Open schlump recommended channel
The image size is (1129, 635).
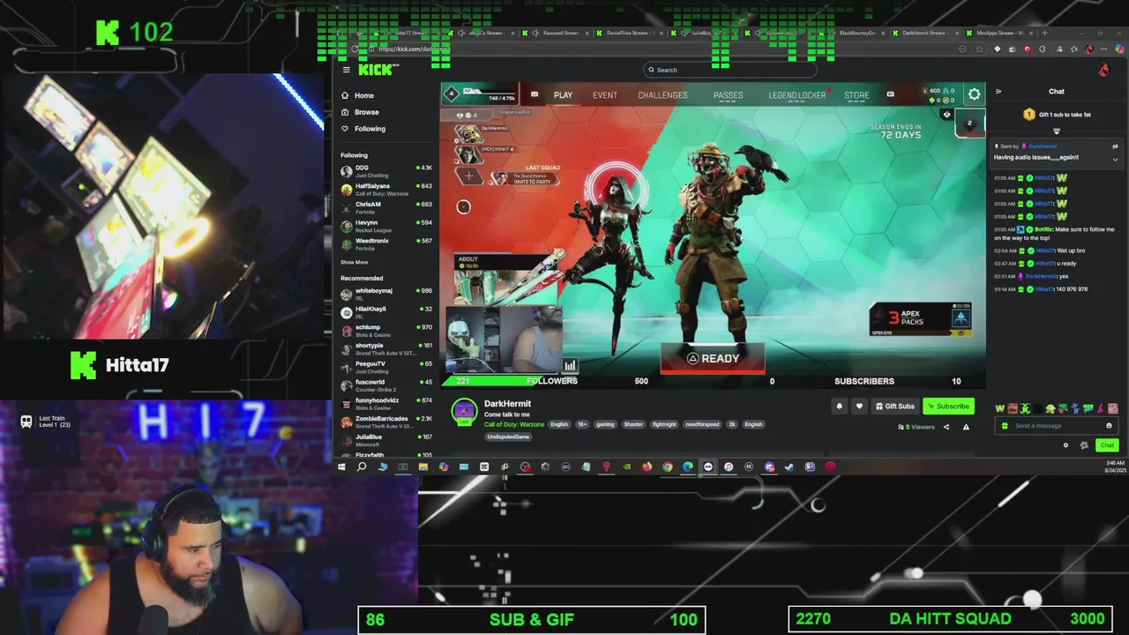[386, 331]
